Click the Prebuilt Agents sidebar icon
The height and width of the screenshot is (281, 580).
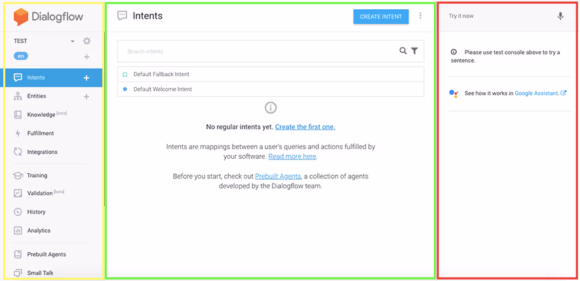(x=18, y=254)
